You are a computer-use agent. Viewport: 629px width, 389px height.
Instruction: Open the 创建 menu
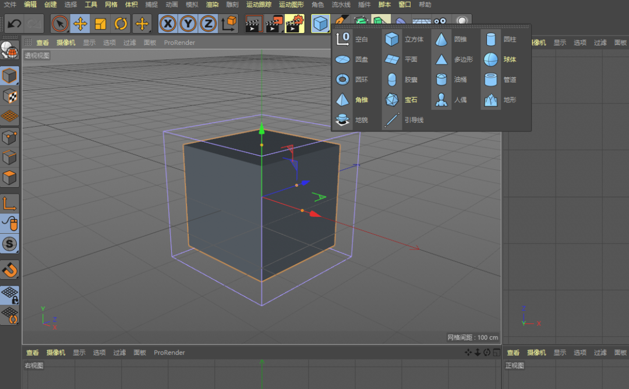pyautogui.click(x=51, y=5)
